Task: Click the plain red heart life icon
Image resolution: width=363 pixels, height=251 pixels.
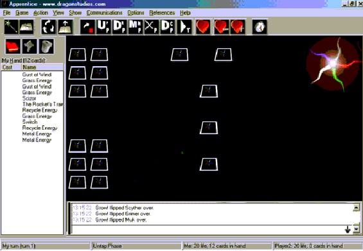Action: click(x=203, y=27)
